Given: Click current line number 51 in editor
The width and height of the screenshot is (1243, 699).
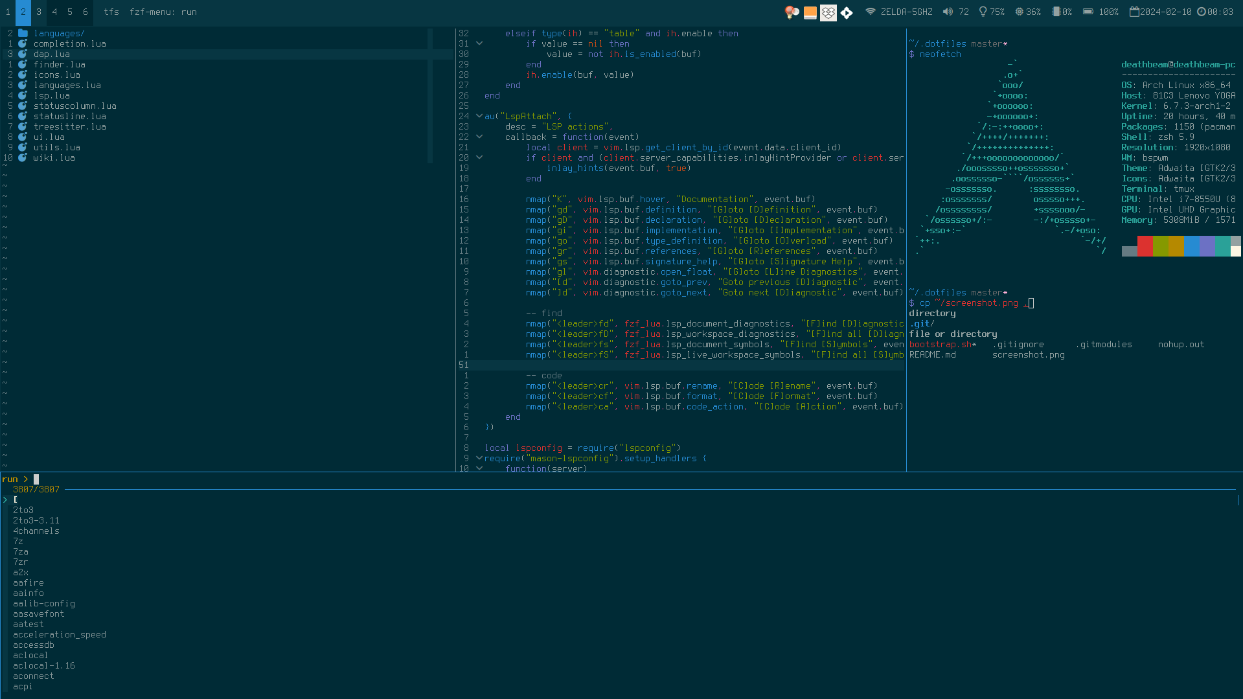Looking at the screenshot, I should pos(464,365).
